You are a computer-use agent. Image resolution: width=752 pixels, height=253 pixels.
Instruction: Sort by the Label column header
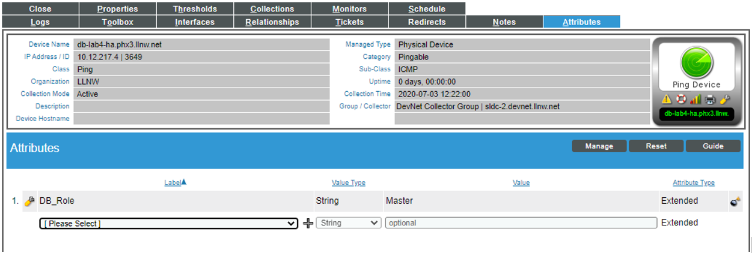175,182
